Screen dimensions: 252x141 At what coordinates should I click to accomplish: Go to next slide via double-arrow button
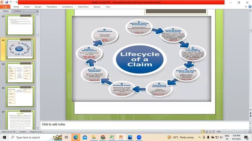(250, 116)
